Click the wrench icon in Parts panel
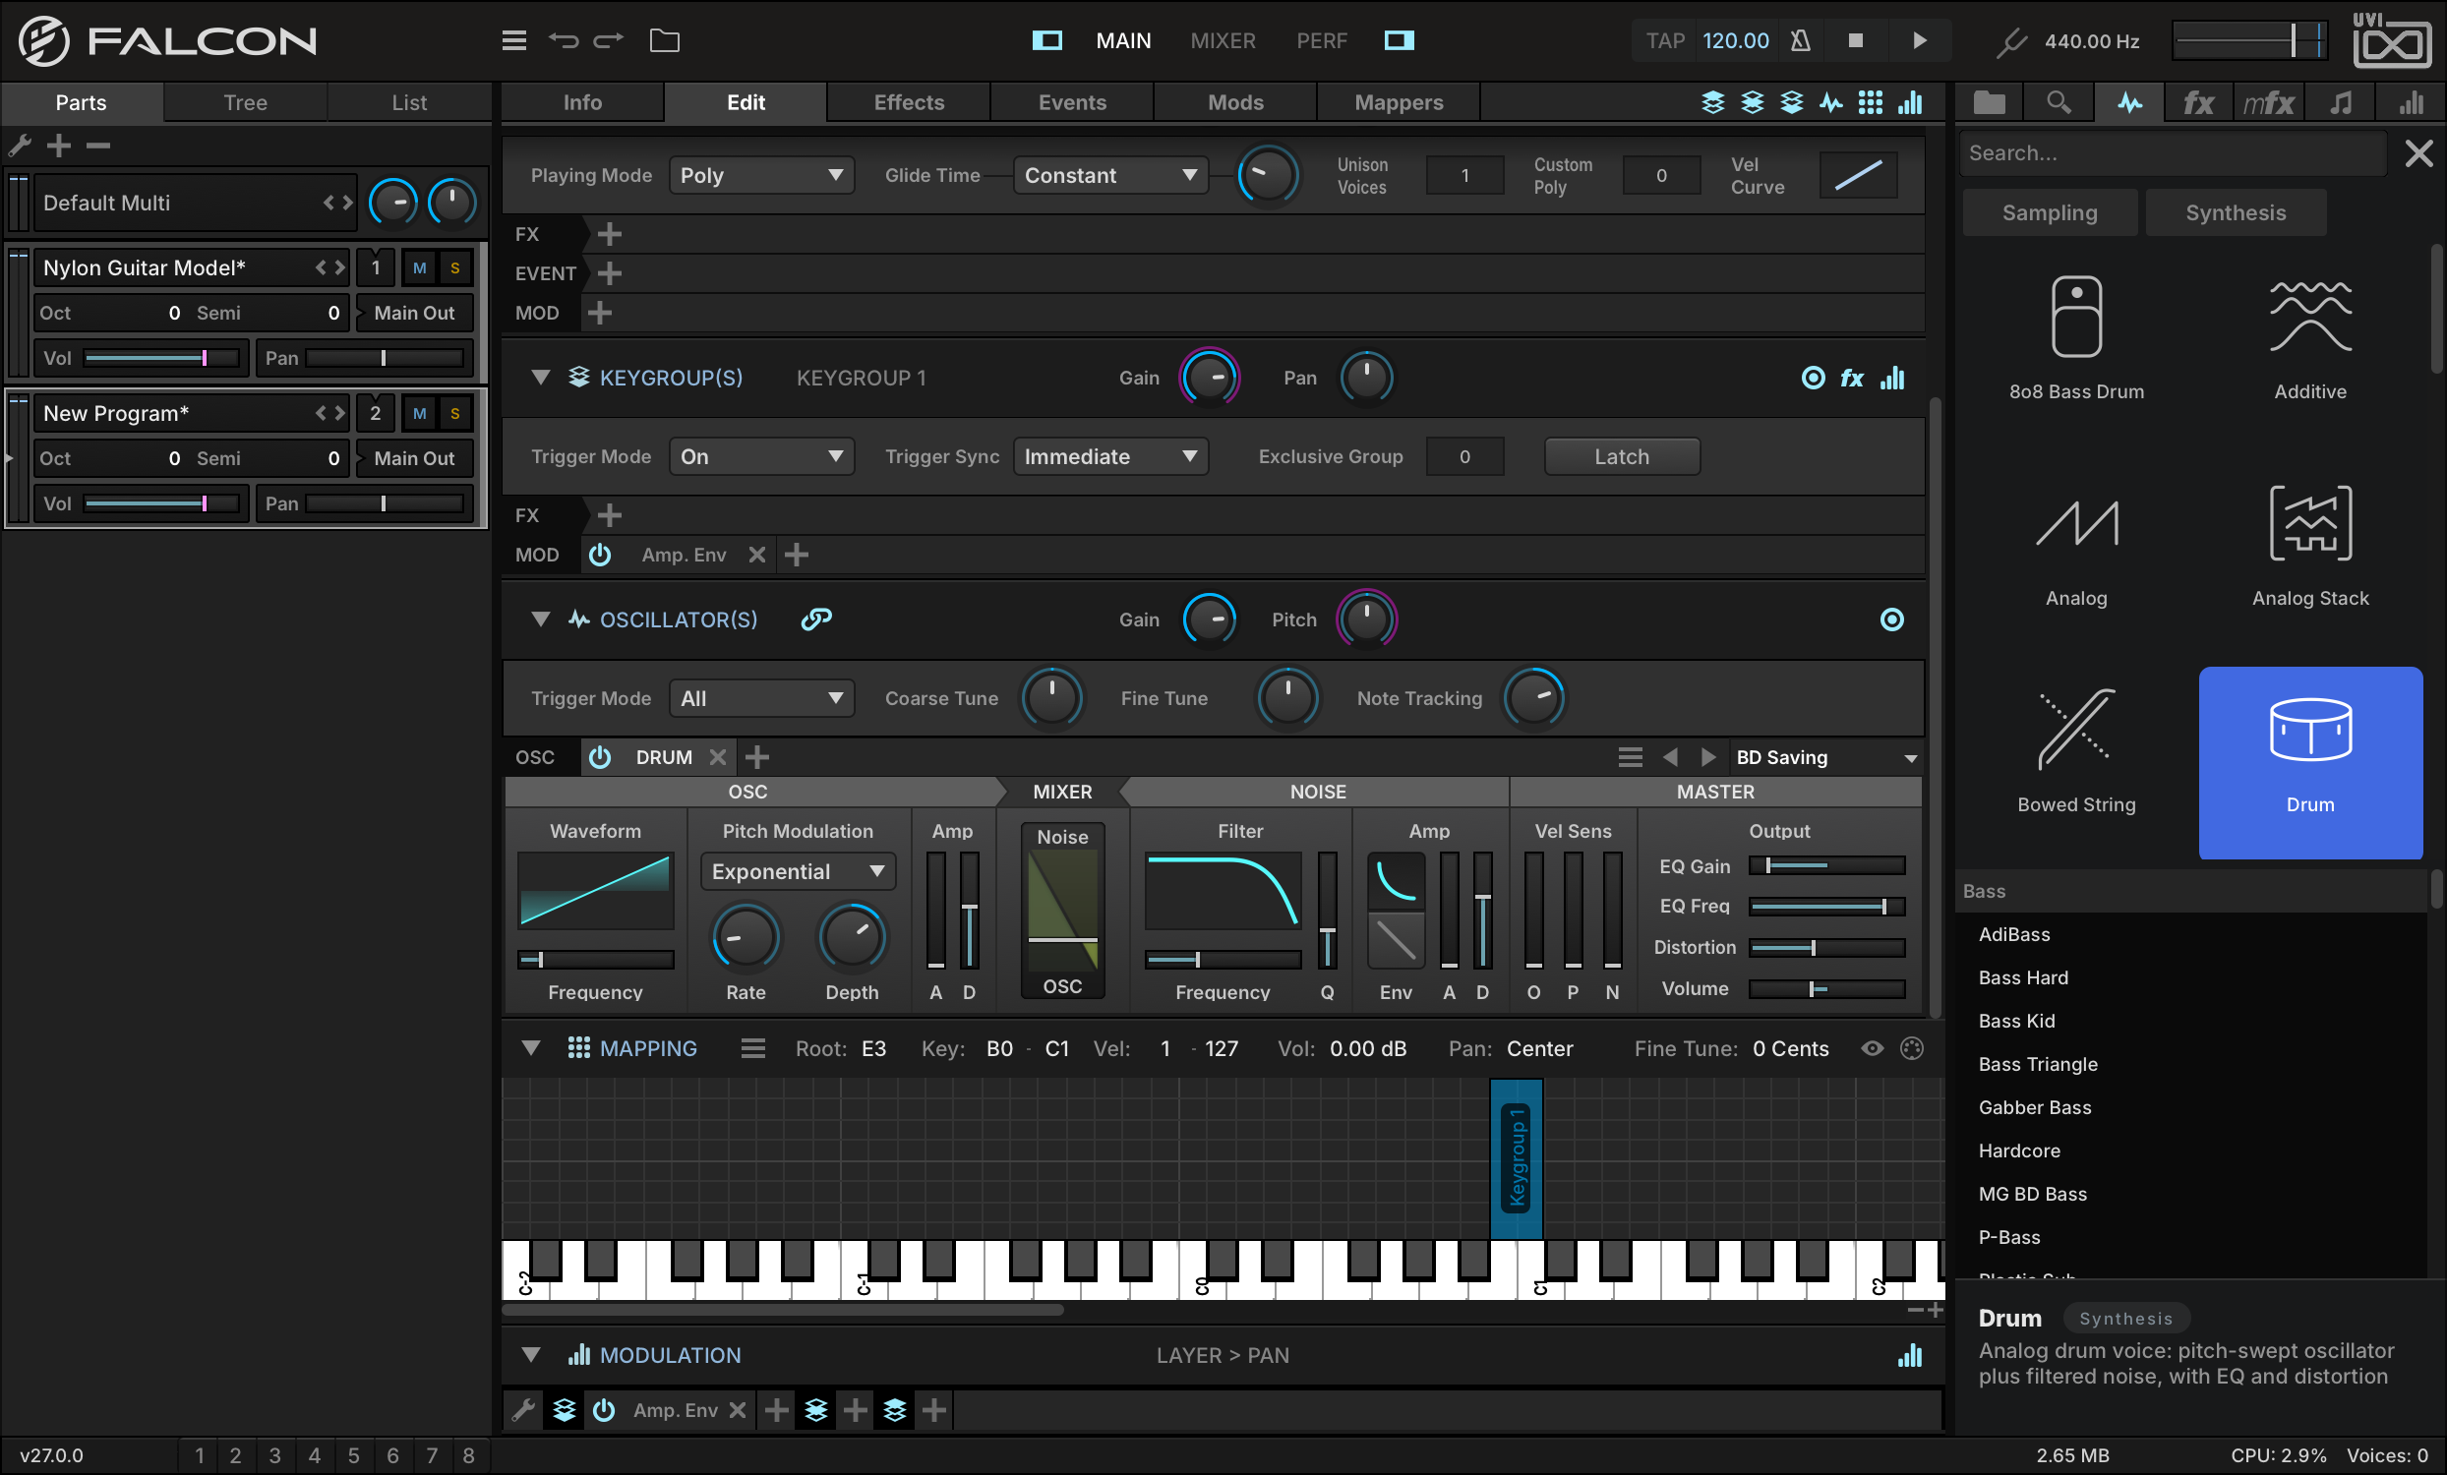The height and width of the screenshot is (1475, 2447). pos(20,146)
